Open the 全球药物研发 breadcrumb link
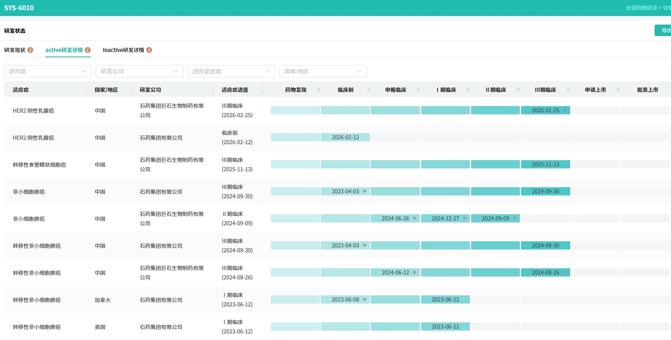 (641, 8)
